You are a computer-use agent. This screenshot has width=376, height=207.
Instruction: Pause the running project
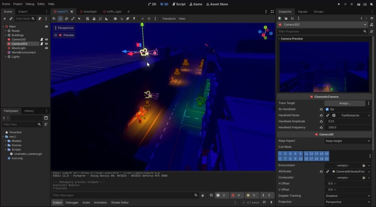[345, 4]
